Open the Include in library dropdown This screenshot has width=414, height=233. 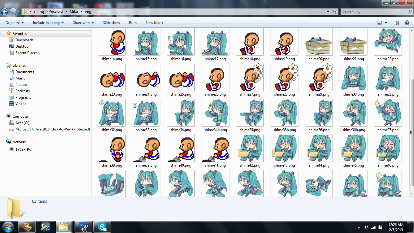(48, 23)
